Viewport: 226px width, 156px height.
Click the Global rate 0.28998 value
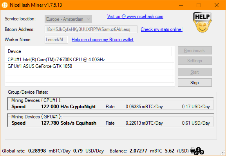coord(37,151)
